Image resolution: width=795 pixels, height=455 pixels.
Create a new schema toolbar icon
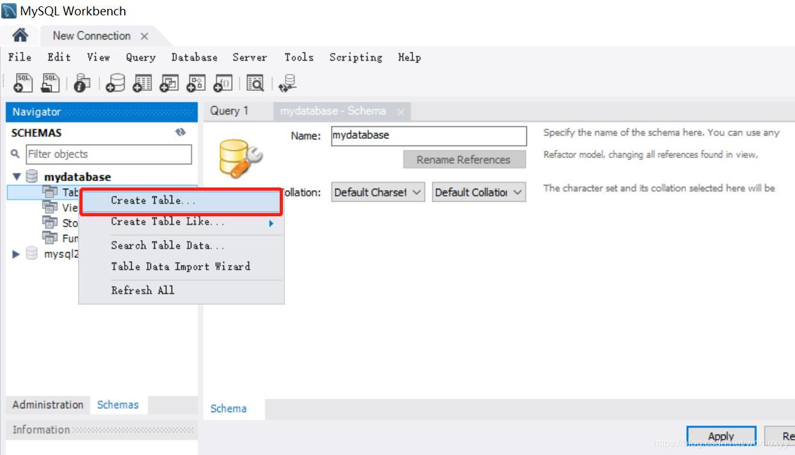pyautogui.click(x=115, y=83)
